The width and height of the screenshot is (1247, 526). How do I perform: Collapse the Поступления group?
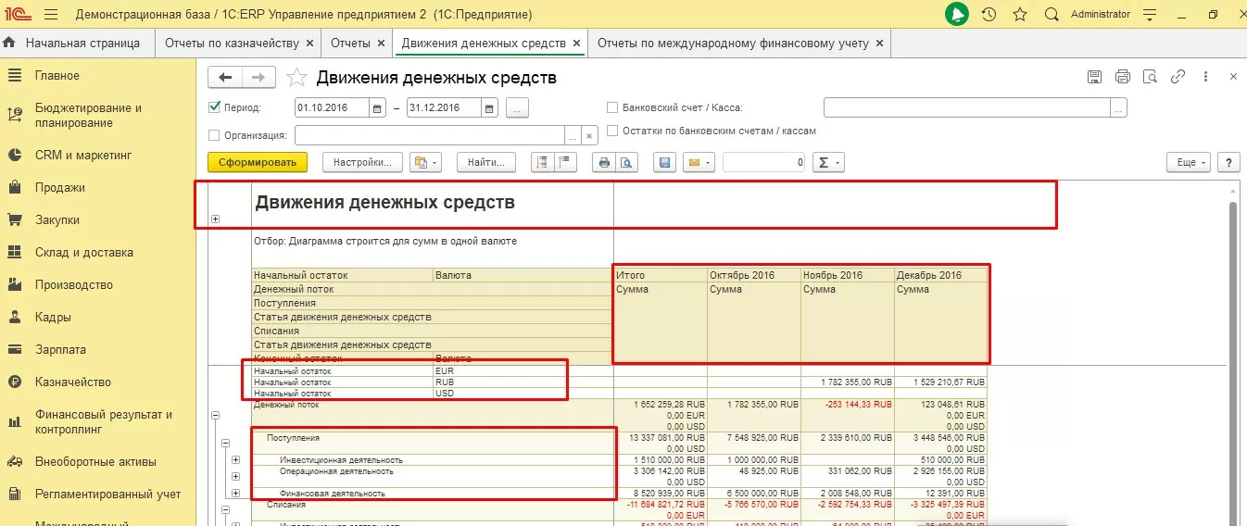point(225,444)
